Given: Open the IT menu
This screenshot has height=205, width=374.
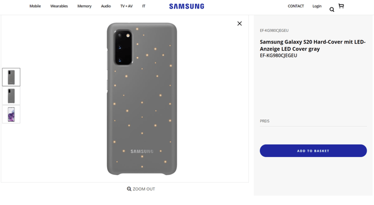Looking at the screenshot, I should click(143, 6).
